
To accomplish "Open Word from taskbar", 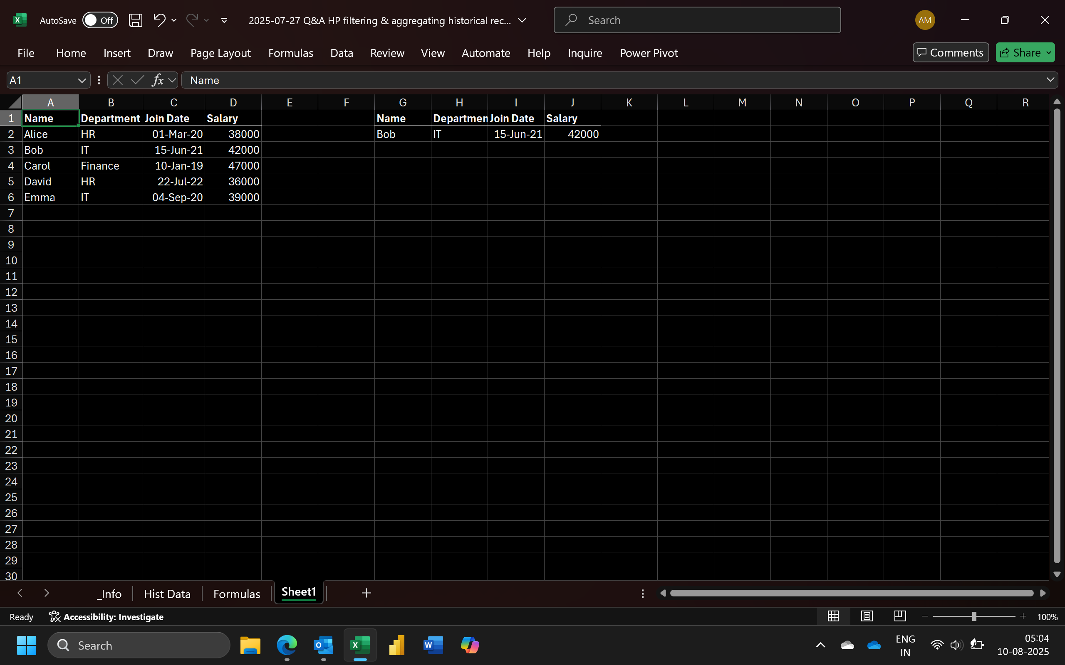I will click(x=433, y=645).
